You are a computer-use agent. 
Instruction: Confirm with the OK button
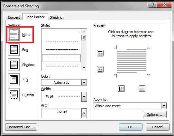point(131,127)
